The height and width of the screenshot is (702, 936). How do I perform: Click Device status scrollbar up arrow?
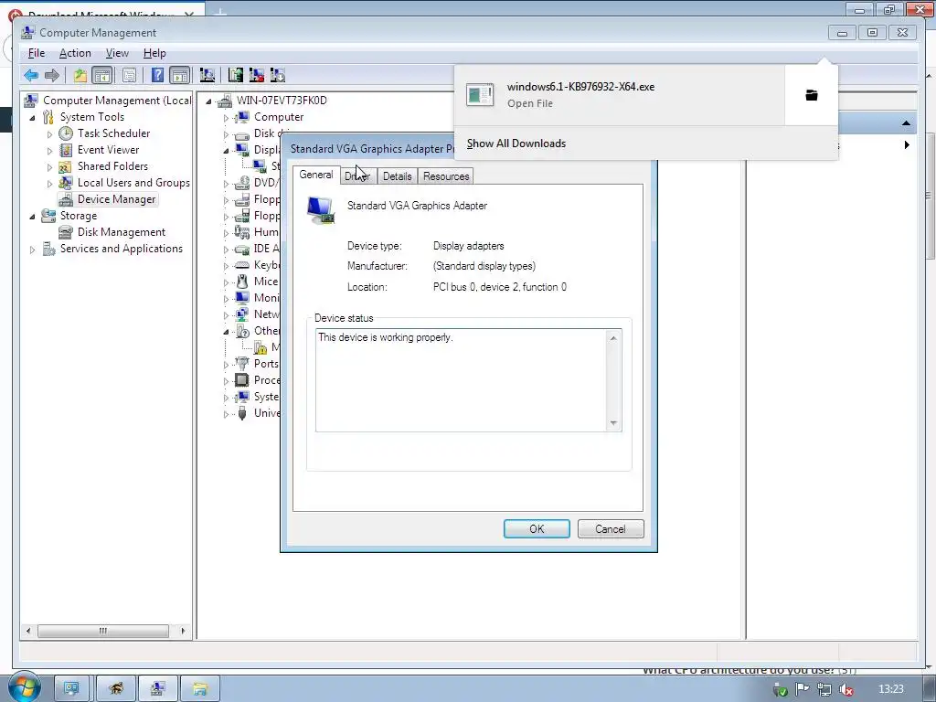[x=613, y=338]
